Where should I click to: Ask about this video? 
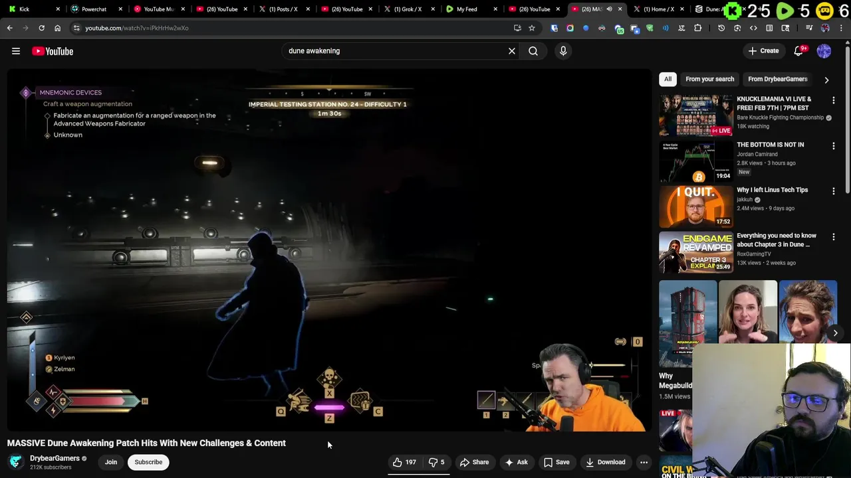517,462
